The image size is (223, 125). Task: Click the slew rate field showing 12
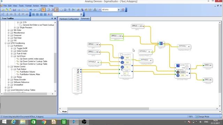[x=125, y=73]
